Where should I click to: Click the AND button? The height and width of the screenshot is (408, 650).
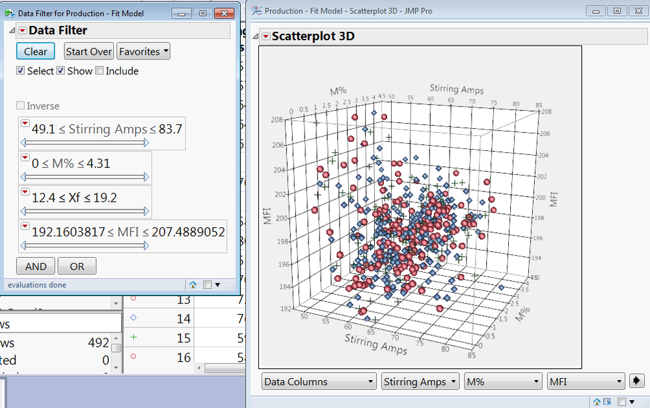tap(36, 266)
